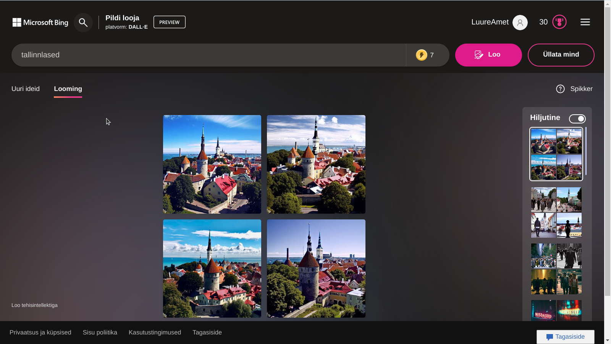Viewport: 611px width, 344px height.
Task: Click the floating Tagasiside feedback button
Action: (x=566, y=337)
